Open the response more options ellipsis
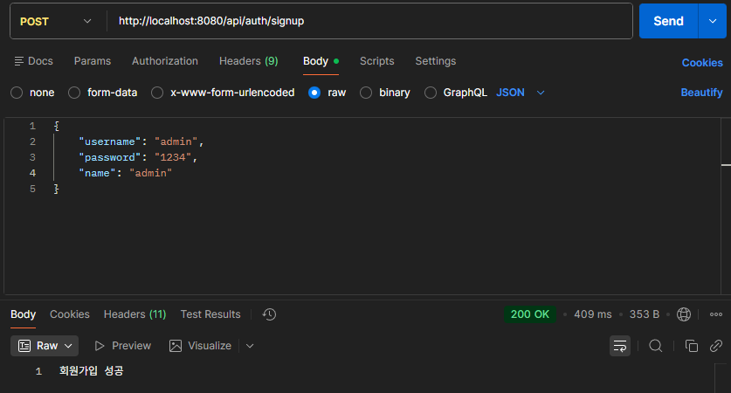 [716, 314]
